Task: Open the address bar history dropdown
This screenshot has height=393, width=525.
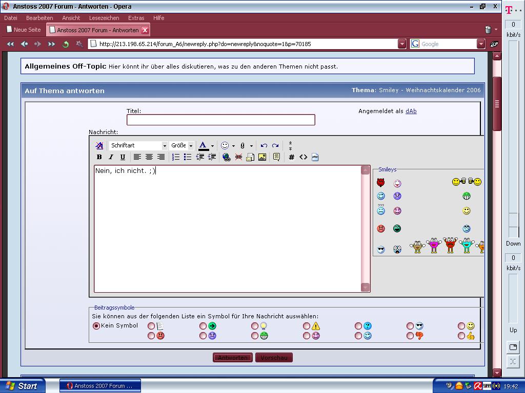Action: (x=402, y=44)
